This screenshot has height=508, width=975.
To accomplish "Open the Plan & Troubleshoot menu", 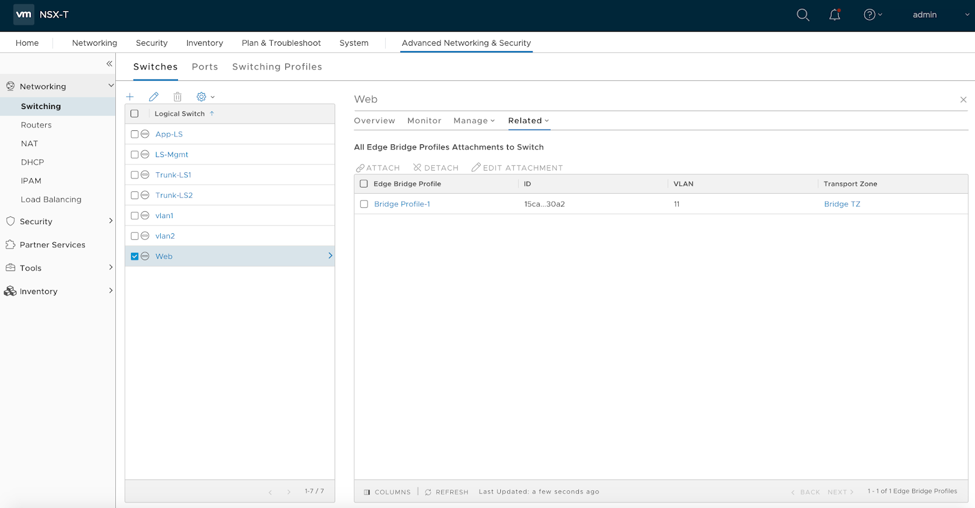I will (281, 43).
